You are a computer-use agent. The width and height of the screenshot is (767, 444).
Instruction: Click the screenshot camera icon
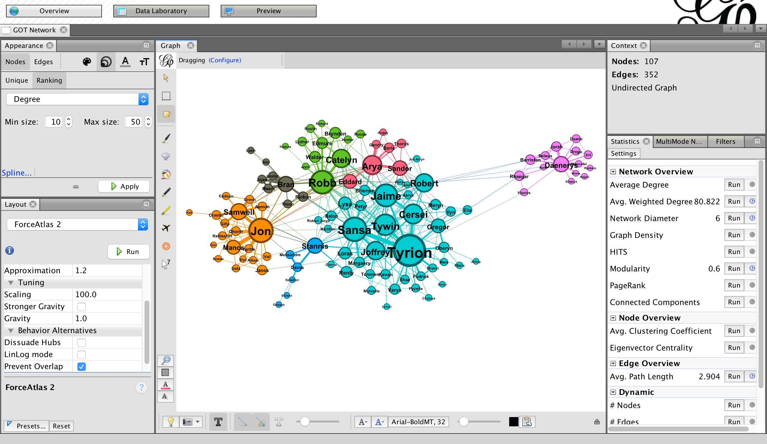tap(187, 422)
